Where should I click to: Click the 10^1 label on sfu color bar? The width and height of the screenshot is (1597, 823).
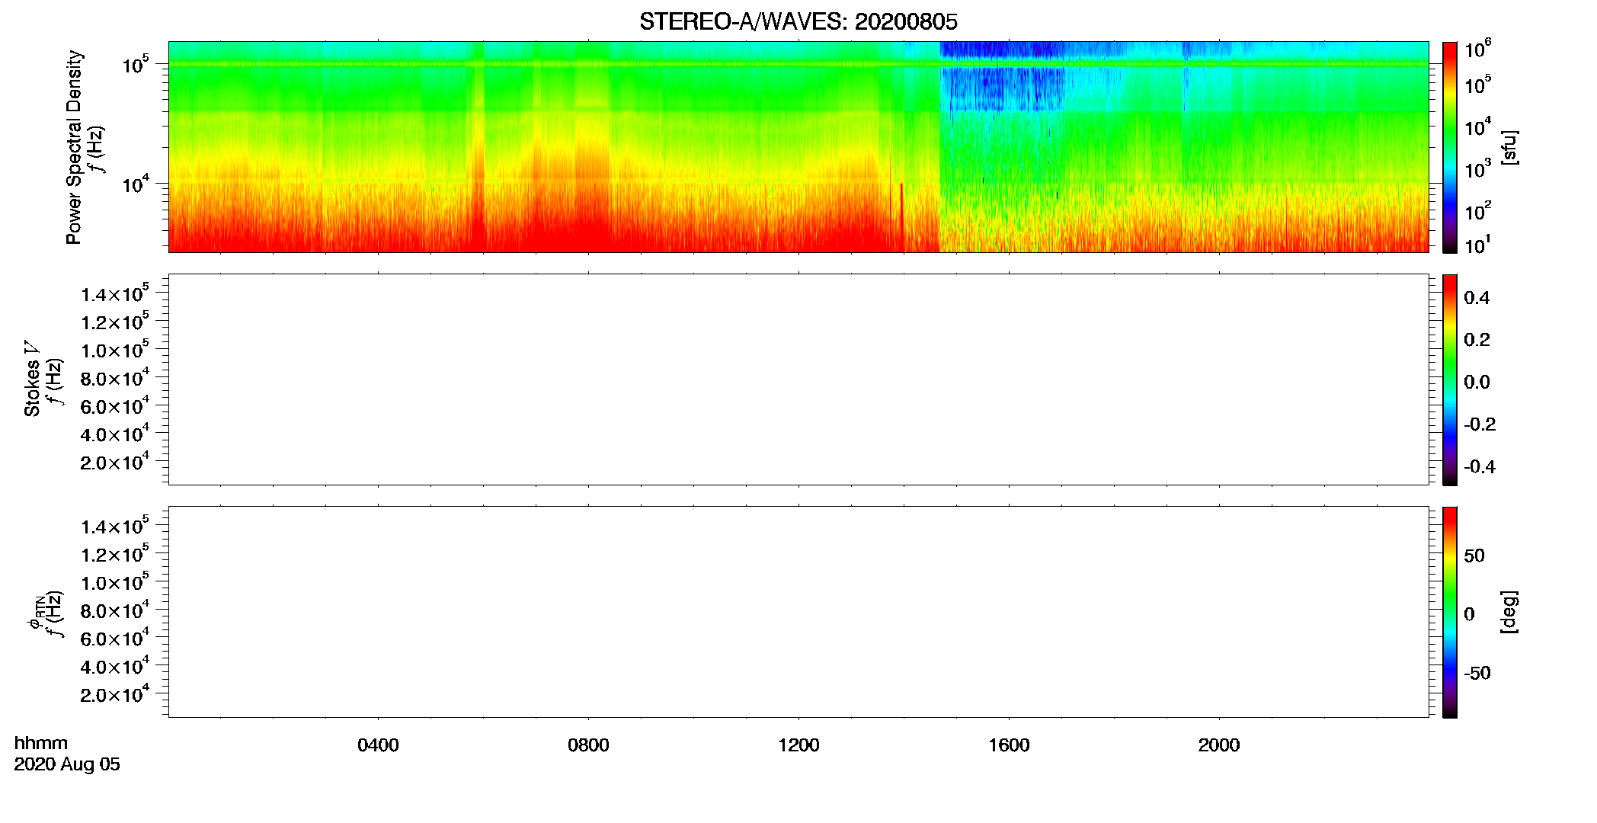tap(1477, 245)
